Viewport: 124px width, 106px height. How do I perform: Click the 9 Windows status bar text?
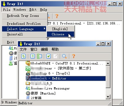point(9,102)
